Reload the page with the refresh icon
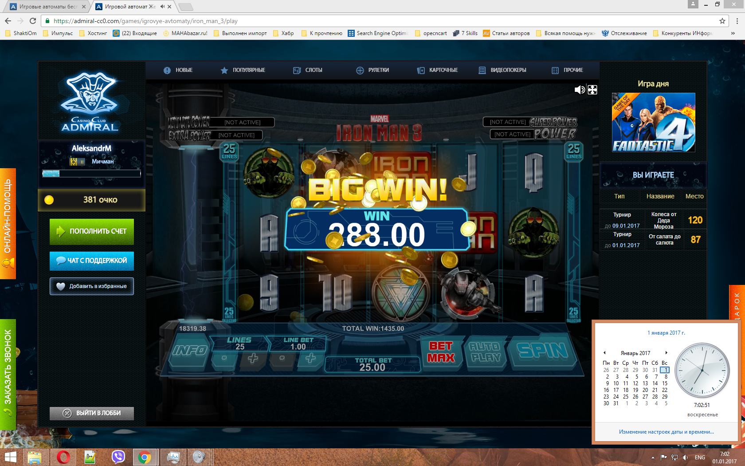 coord(33,21)
